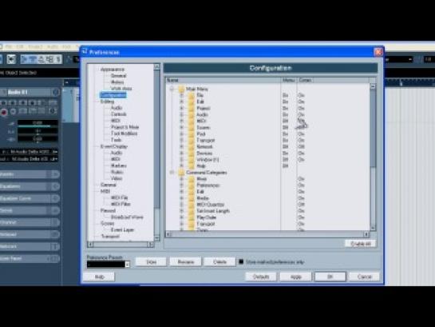Click the Command Categories folder icon

coord(181,173)
